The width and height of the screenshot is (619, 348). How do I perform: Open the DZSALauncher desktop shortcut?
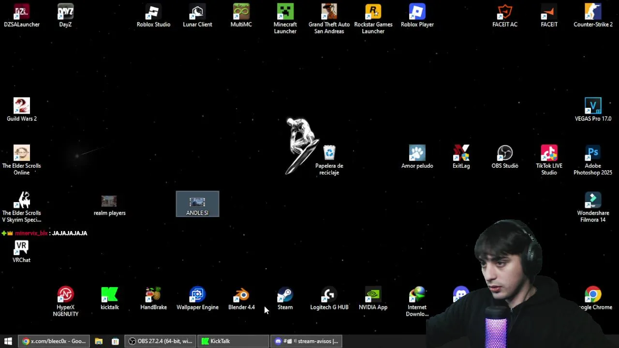[x=22, y=16]
